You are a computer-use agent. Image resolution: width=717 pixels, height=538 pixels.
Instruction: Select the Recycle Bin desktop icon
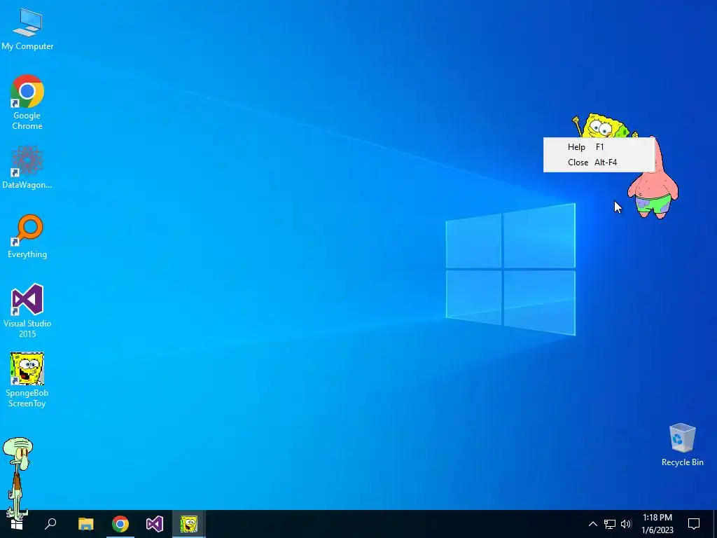682,445
